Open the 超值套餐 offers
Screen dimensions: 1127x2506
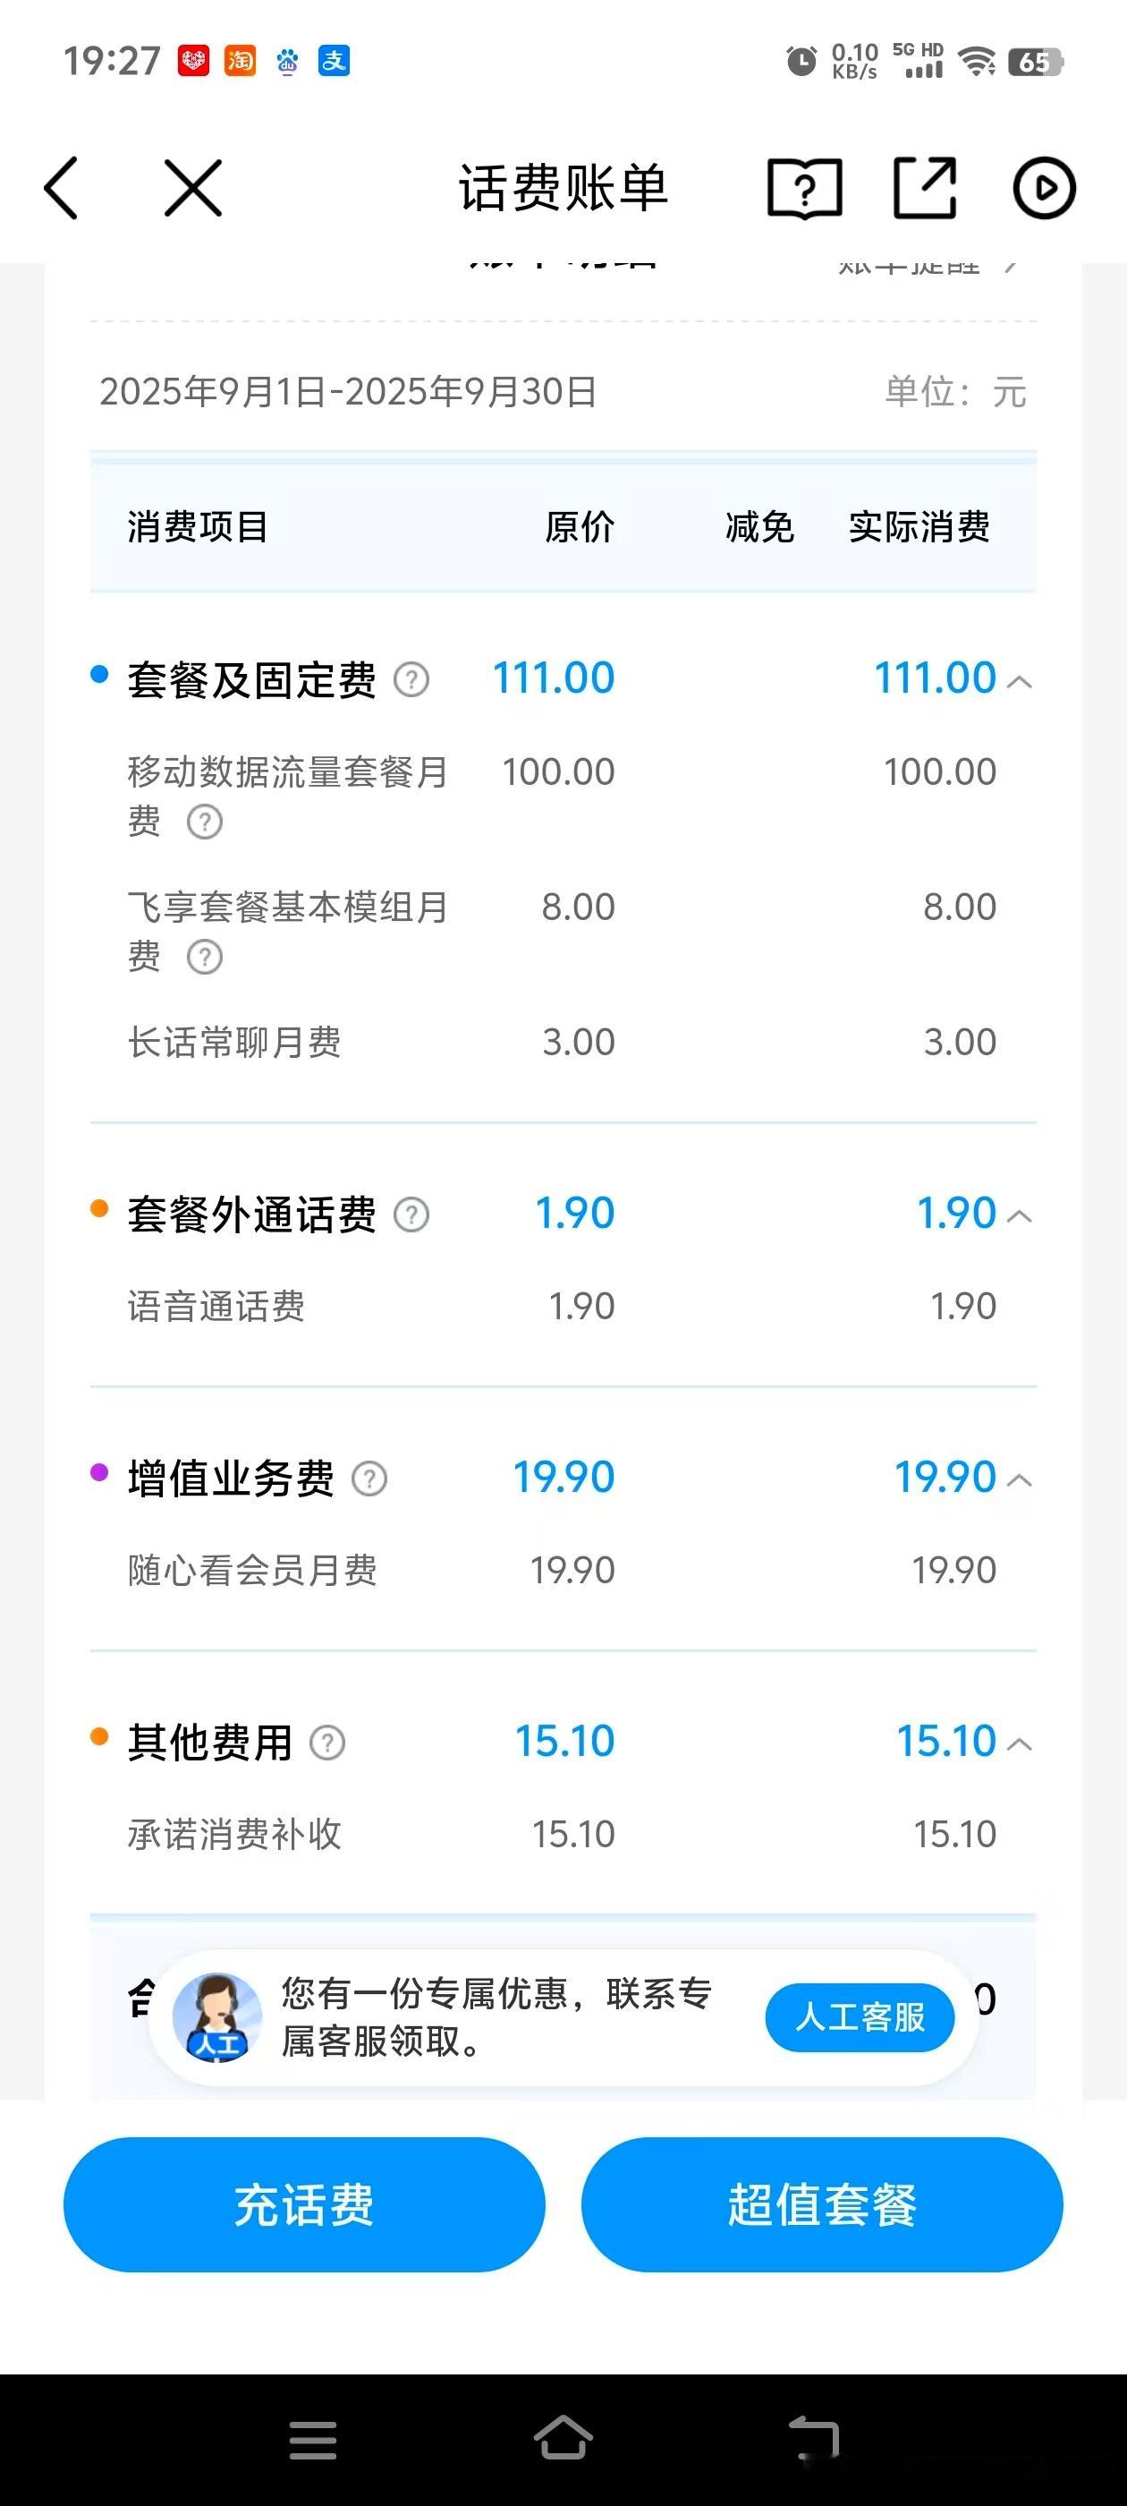(x=823, y=2204)
